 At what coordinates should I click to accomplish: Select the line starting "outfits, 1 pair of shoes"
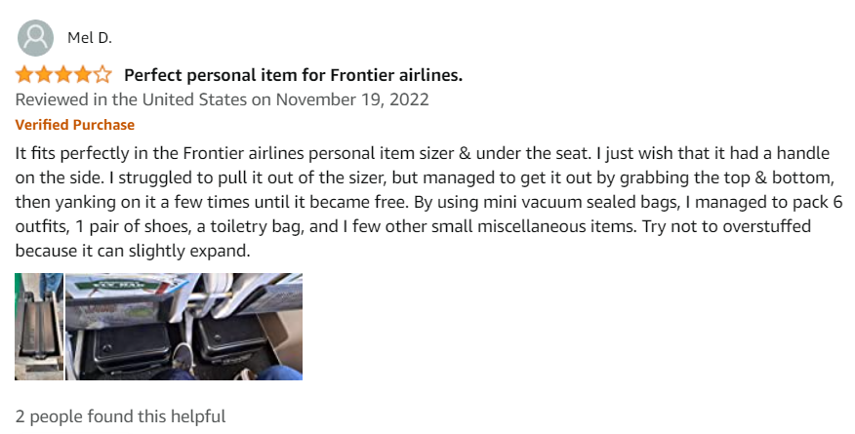pyautogui.click(x=413, y=226)
